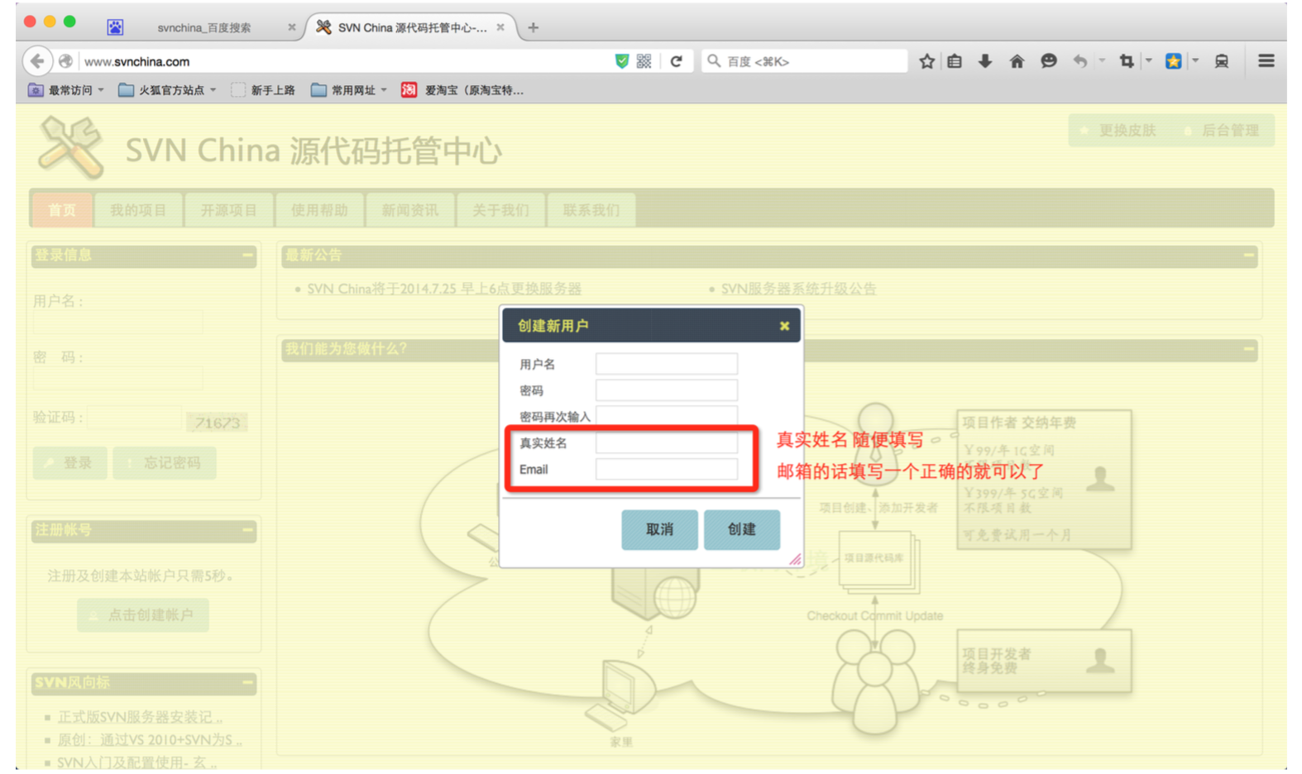Click the 创建 button in dialog
The image size is (1302, 774).
point(742,529)
